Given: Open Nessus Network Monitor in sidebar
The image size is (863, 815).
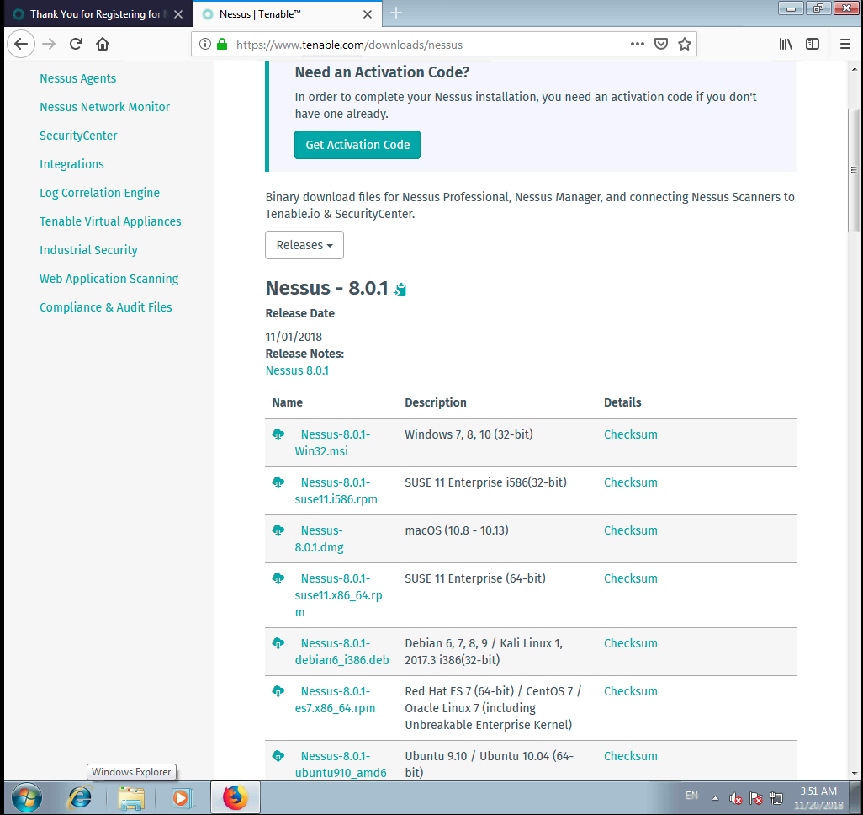Looking at the screenshot, I should coord(104,107).
